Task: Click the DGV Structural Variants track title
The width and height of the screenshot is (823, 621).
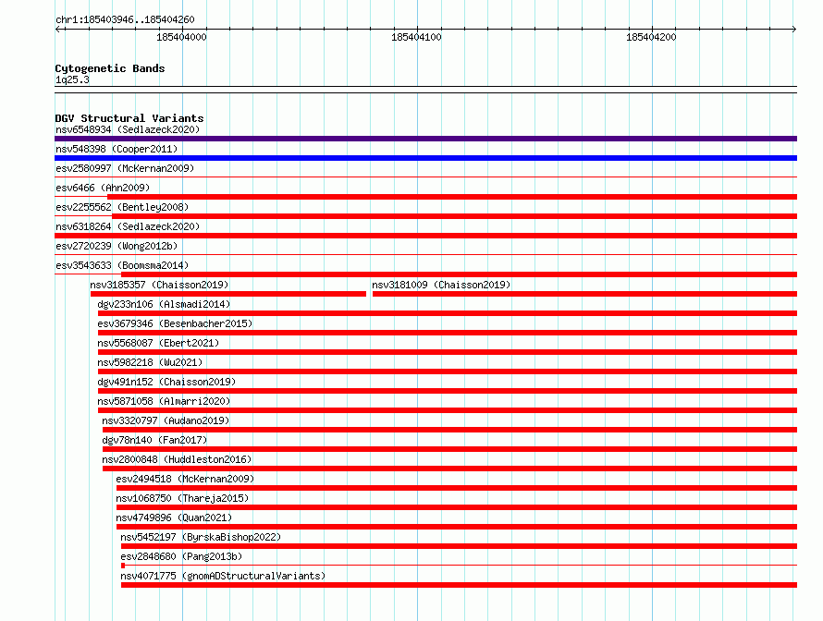Action: (x=129, y=118)
